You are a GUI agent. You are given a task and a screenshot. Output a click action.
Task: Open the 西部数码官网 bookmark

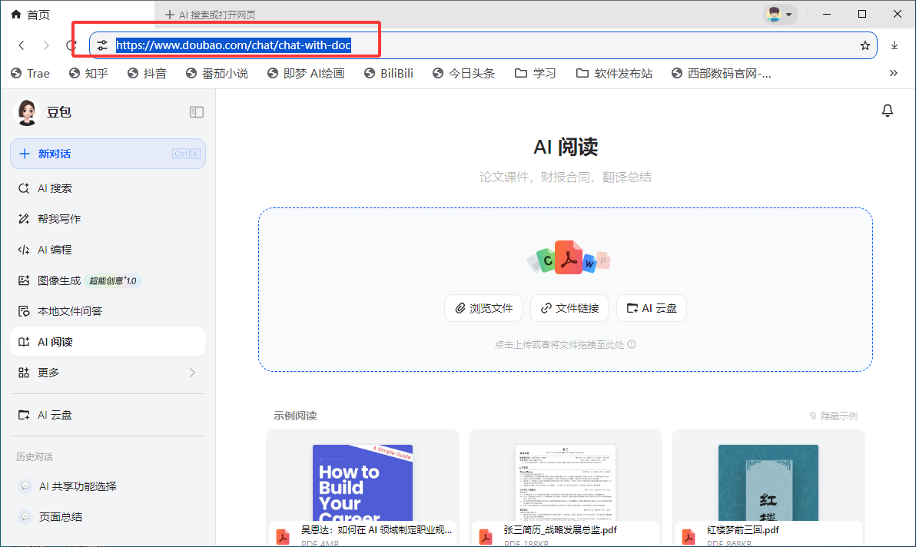click(x=722, y=74)
